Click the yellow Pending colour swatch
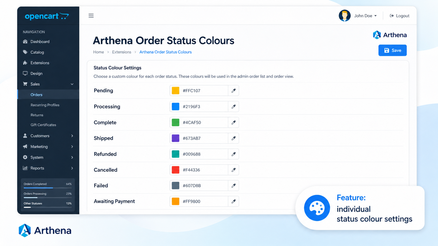This screenshot has width=438, height=246. tap(176, 90)
